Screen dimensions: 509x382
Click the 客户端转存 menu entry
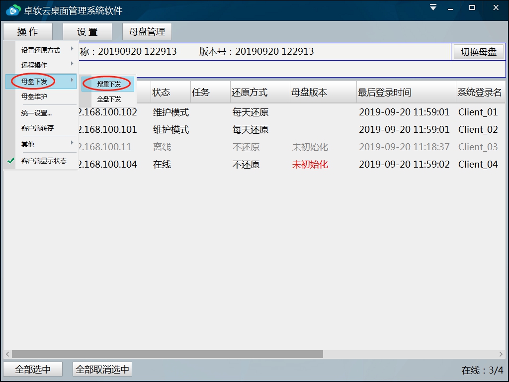tap(37, 128)
